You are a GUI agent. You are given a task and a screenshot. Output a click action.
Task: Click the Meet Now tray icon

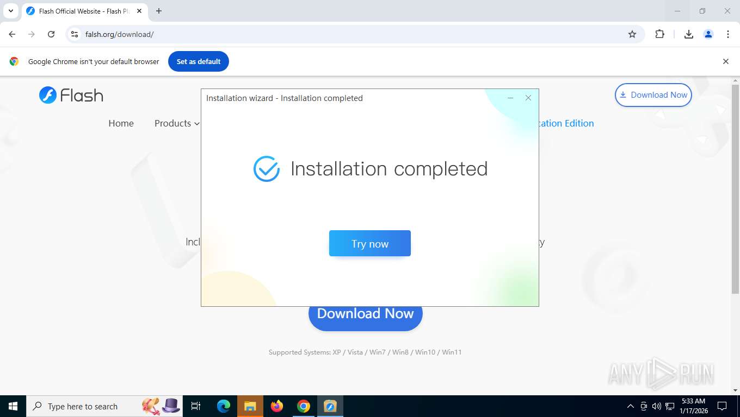point(644,406)
